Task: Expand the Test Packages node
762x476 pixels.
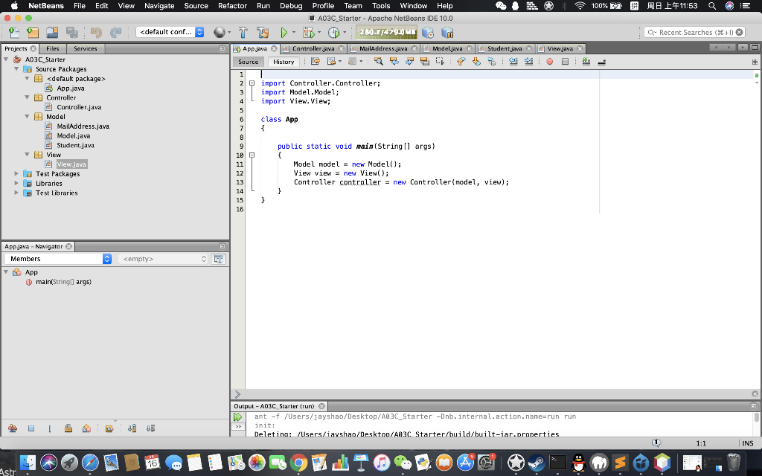Action: (15, 173)
